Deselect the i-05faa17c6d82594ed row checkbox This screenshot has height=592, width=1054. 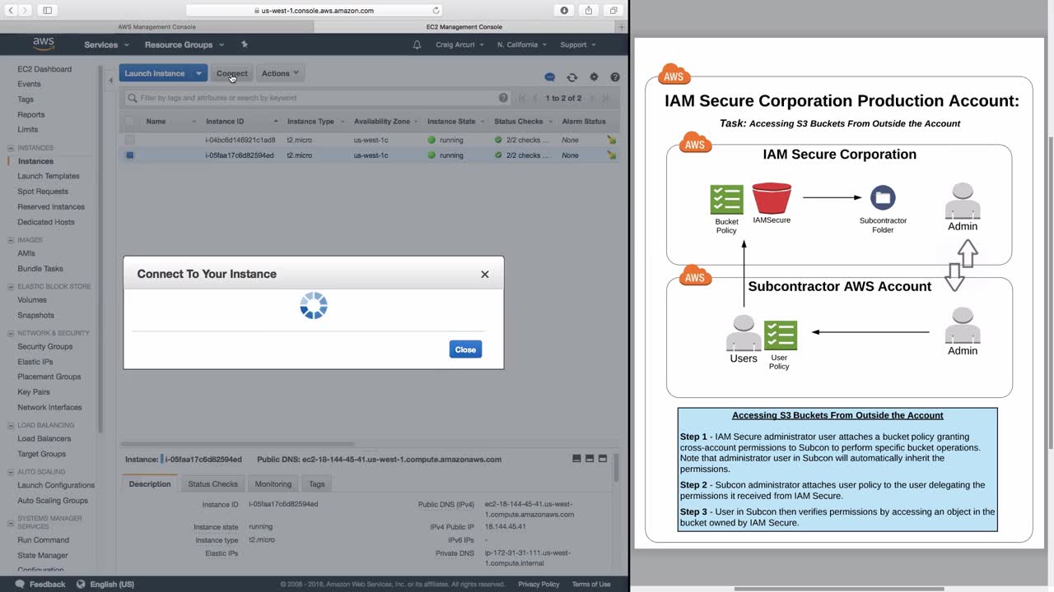click(129, 155)
